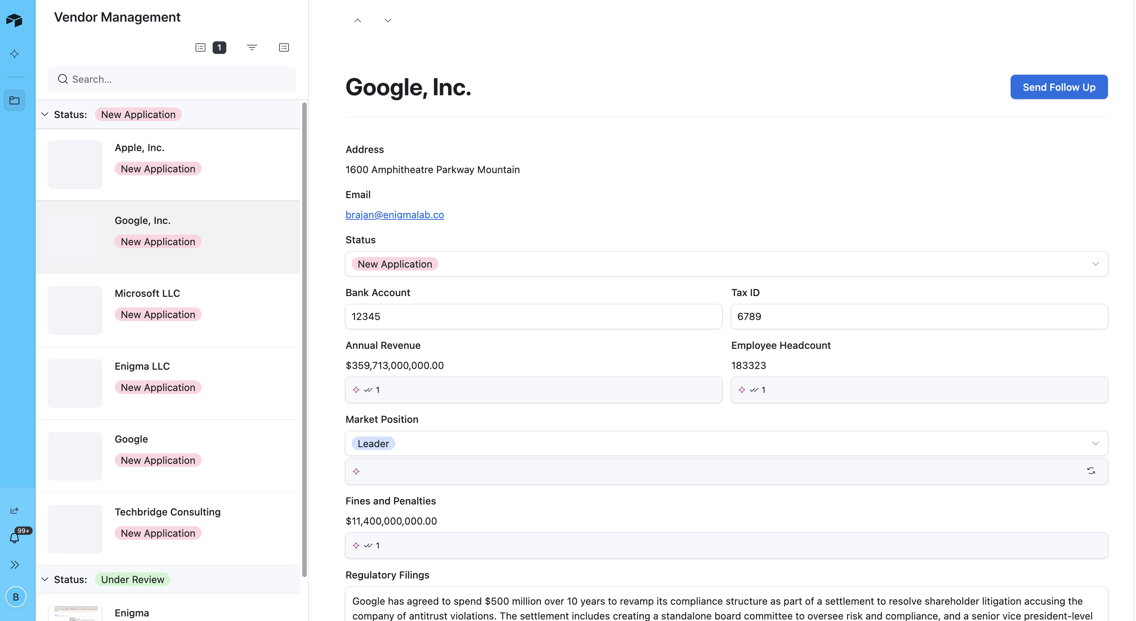Open the filter icon above the search box
1136x621 pixels.
252,47
